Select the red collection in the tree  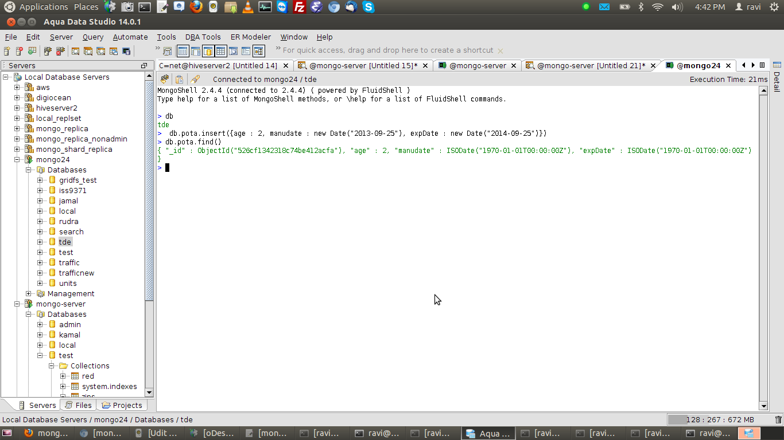(88, 376)
